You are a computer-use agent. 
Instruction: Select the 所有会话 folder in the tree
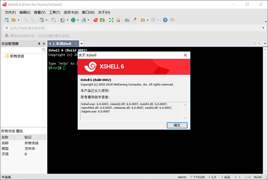[x=17, y=56]
